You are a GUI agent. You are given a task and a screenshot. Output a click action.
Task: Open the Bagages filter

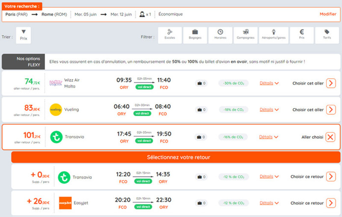click(x=195, y=35)
